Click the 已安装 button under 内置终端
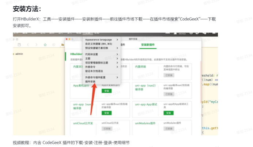The height and width of the screenshot is (147, 253). [x=169, y=75]
